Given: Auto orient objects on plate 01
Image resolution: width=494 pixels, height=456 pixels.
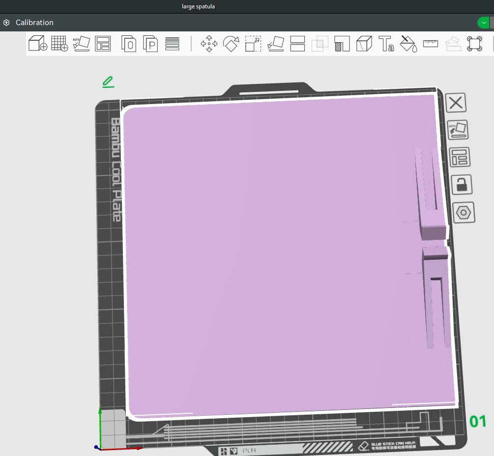Looking at the screenshot, I should click(x=458, y=130).
